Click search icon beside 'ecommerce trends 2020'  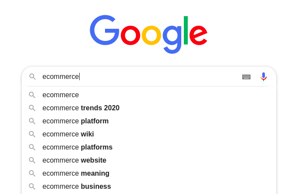click(x=32, y=108)
